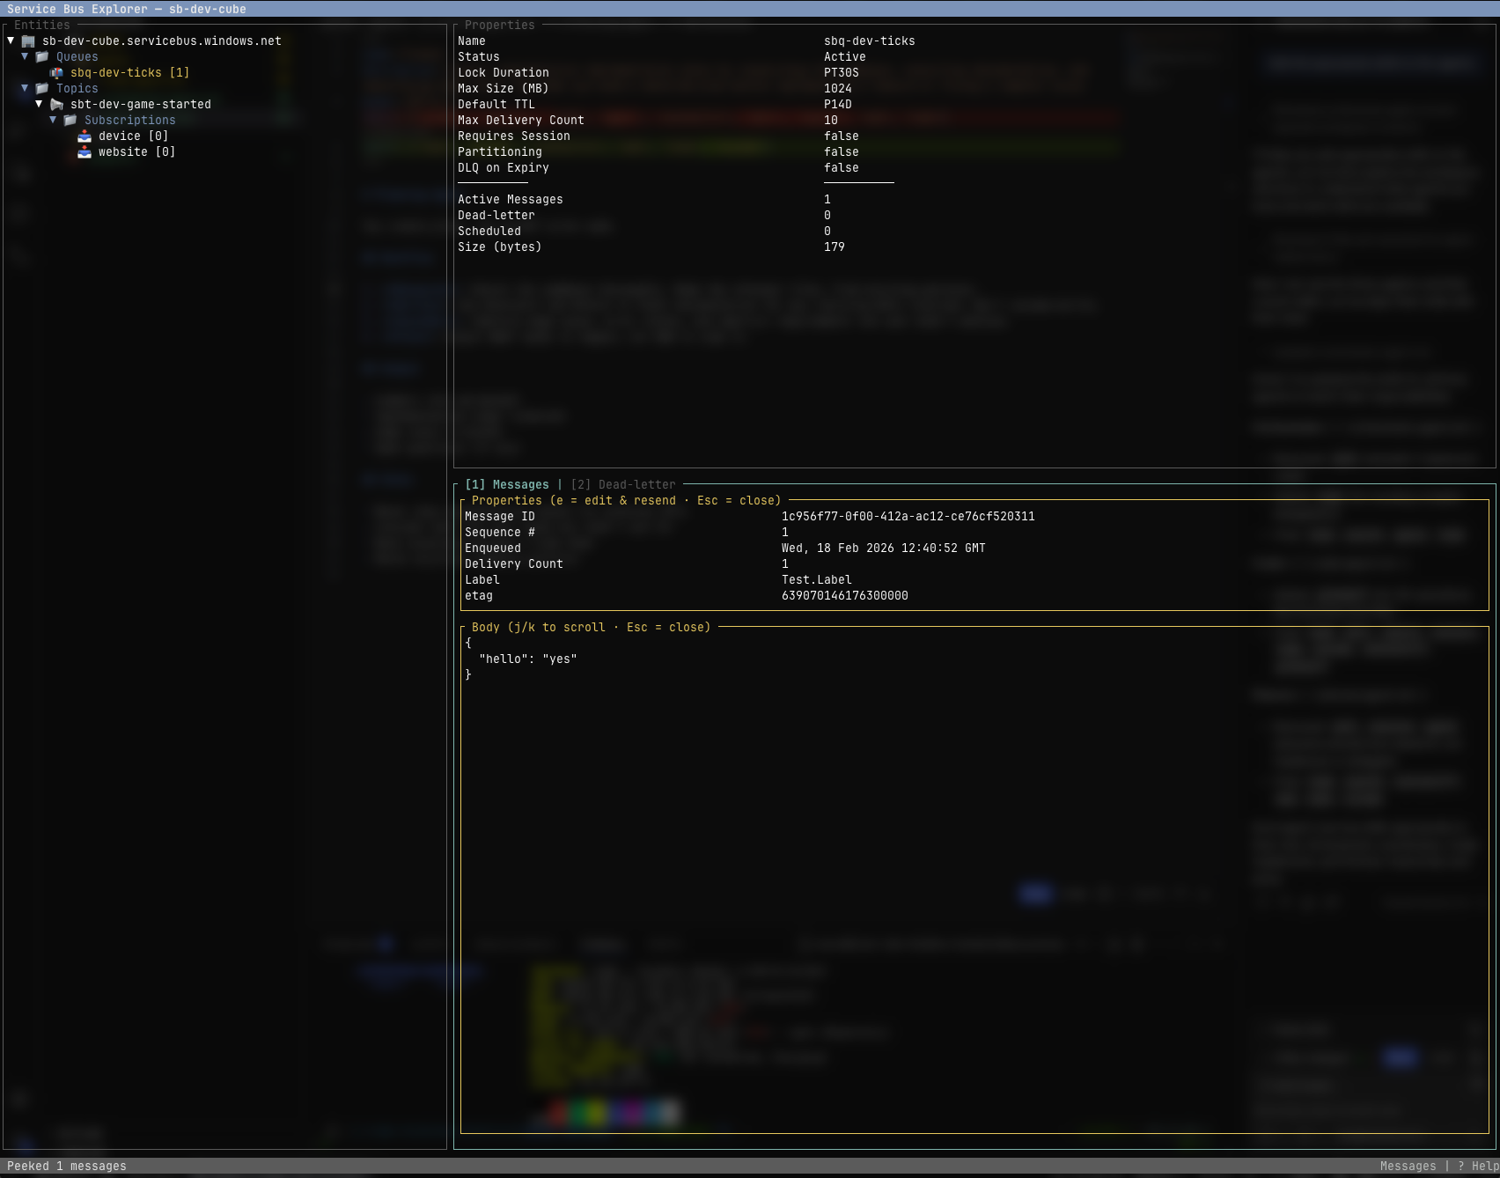
Task: Collapse the sbt-dev-game-started topic node
Action: [x=39, y=105]
